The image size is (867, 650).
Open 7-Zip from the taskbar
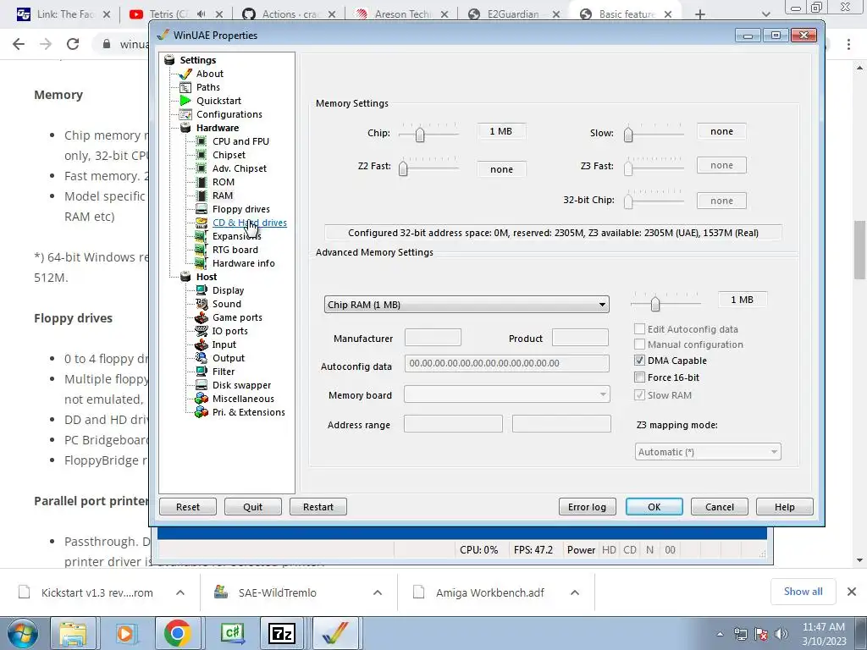pos(281,633)
